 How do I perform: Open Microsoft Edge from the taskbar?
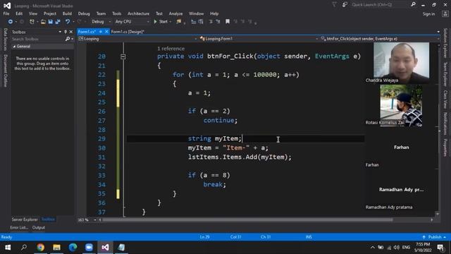point(73,248)
